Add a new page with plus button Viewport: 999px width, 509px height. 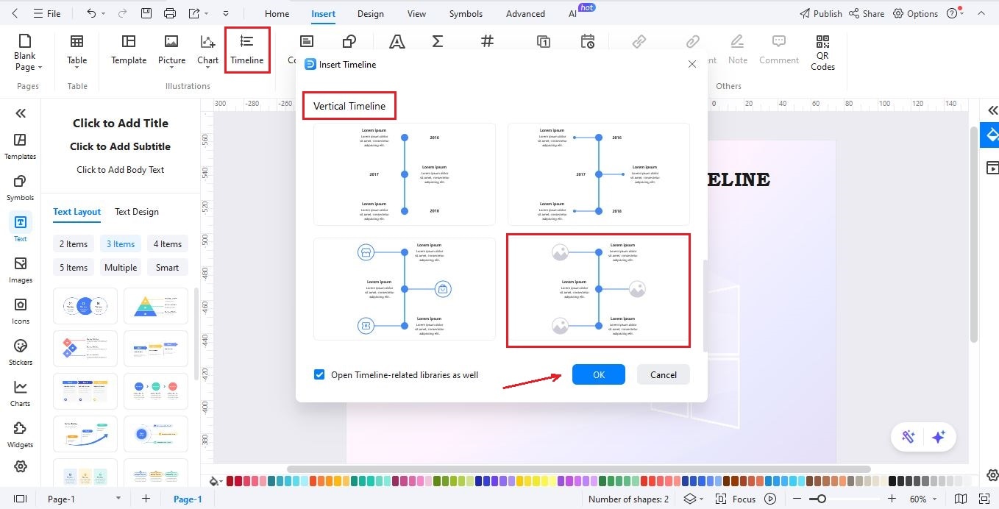click(146, 499)
